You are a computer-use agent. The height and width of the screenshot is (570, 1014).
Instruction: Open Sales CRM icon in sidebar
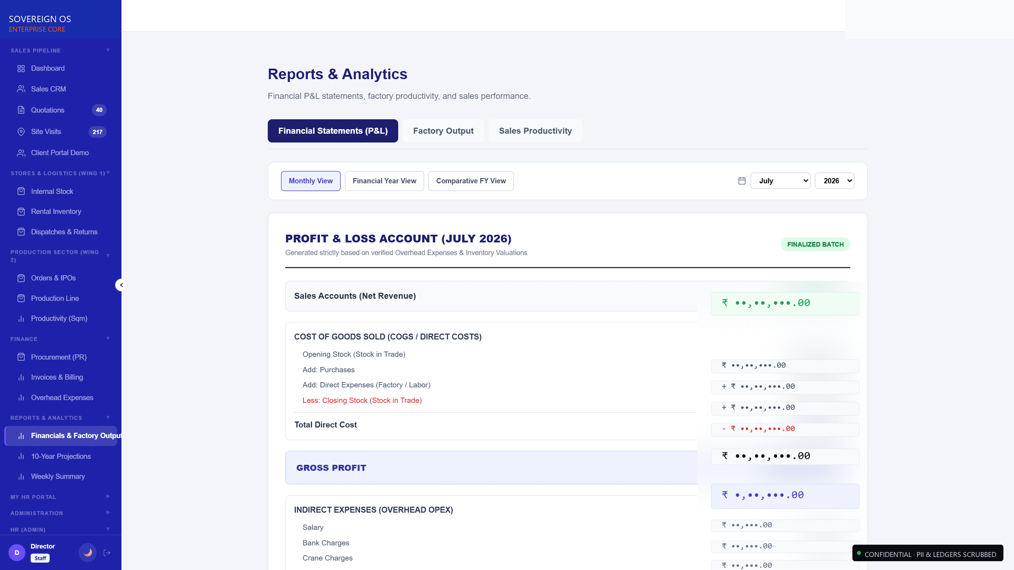click(21, 89)
